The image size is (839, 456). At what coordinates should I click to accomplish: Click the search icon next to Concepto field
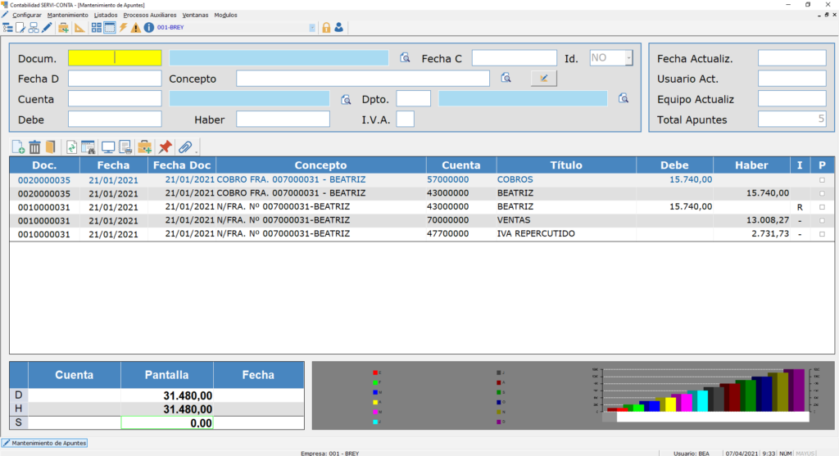tap(506, 78)
